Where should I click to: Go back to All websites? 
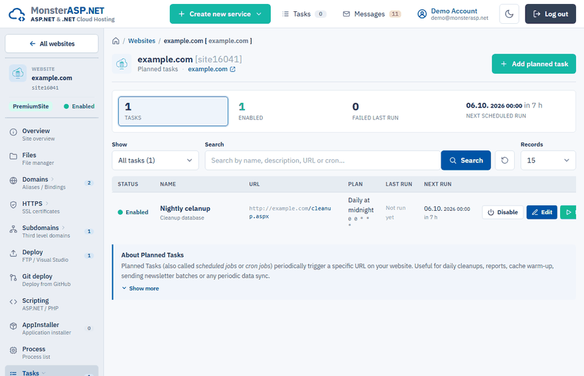pos(52,44)
